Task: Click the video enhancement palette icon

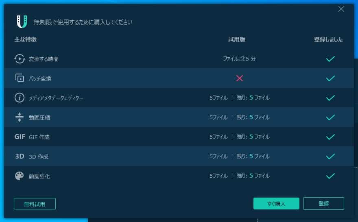Action: (20, 176)
